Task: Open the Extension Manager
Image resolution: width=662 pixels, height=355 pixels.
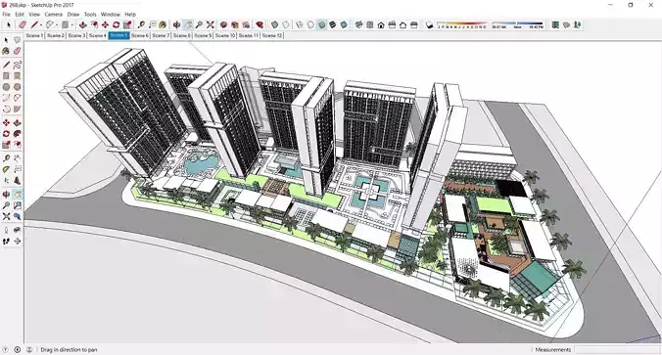Action: click(x=260, y=24)
